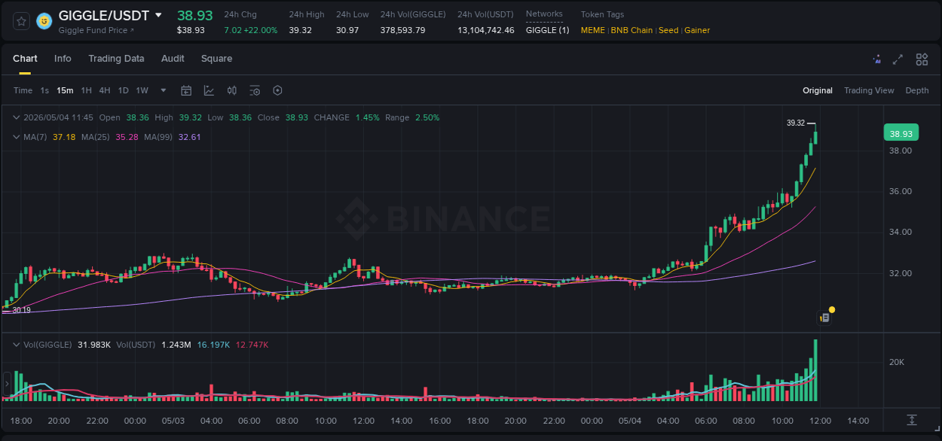Open the go-to-date calendar icon
This screenshot has height=441, width=942.
point(186,90)
